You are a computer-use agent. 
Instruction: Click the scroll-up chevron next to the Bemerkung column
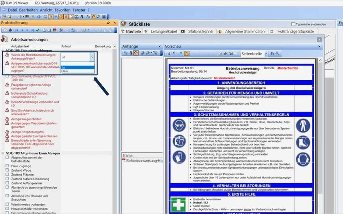115,46
